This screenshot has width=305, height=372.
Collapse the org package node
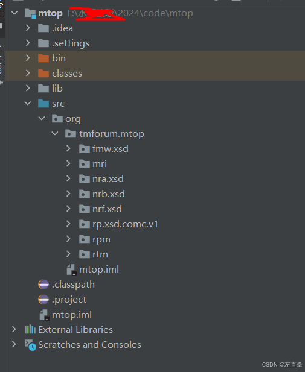42,118
